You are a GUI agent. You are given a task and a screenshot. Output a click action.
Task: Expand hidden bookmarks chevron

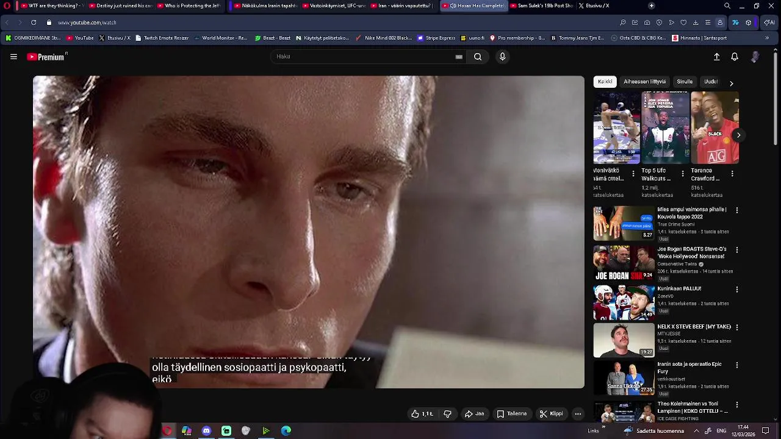pos(767,38)
